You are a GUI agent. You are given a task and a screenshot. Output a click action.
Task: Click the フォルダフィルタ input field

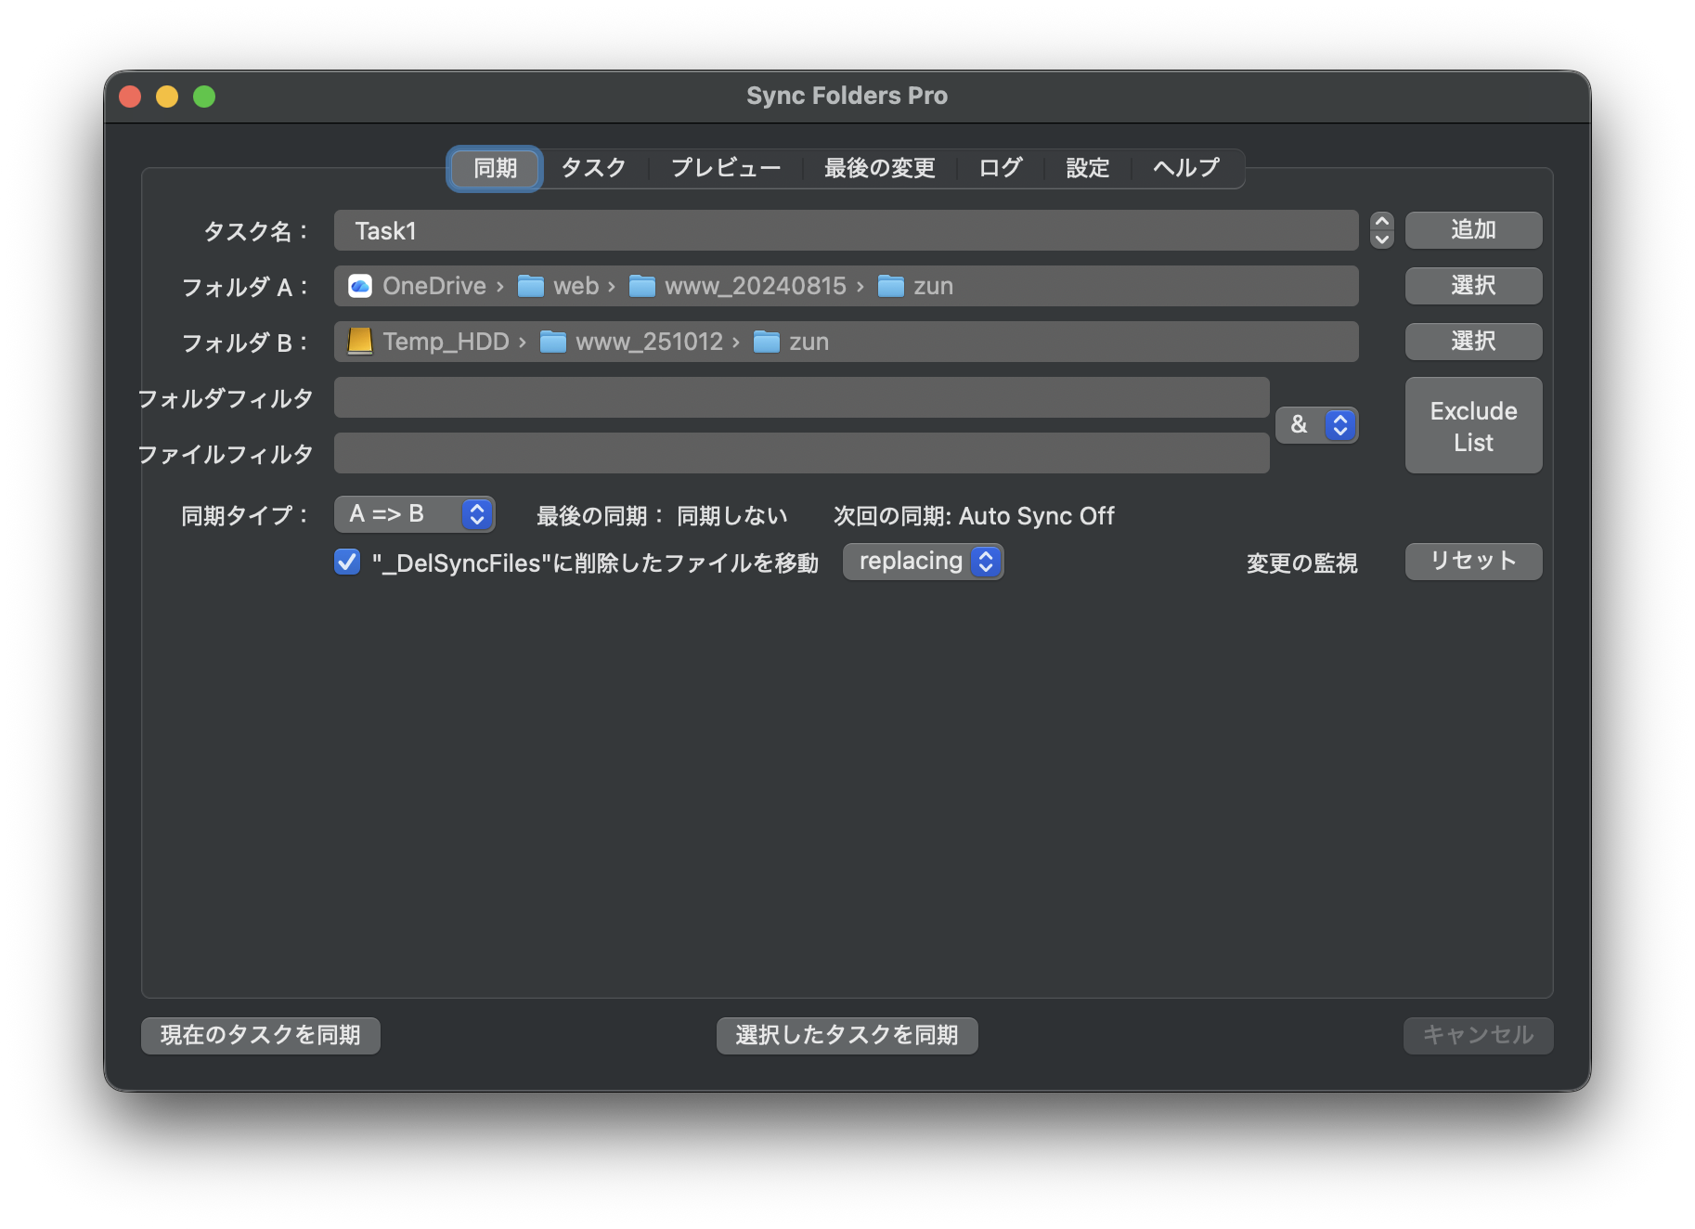point(801,397)
